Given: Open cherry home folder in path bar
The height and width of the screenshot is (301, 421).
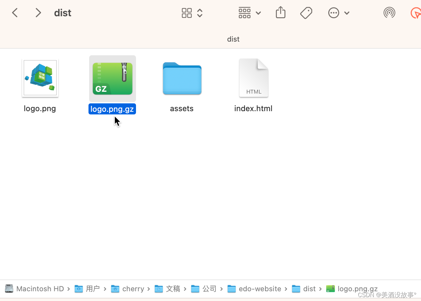Looking at the screenshot, I should (x=128, y=289).
